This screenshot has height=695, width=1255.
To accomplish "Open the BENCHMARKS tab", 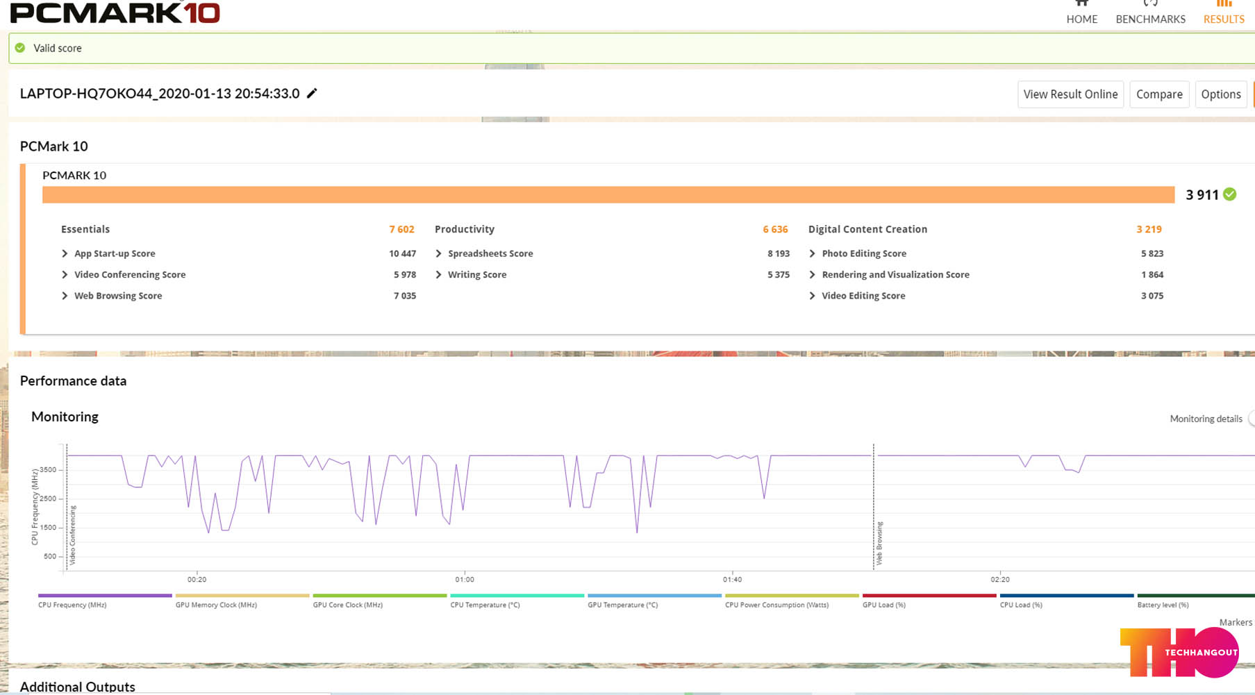I will [1151, 13].
